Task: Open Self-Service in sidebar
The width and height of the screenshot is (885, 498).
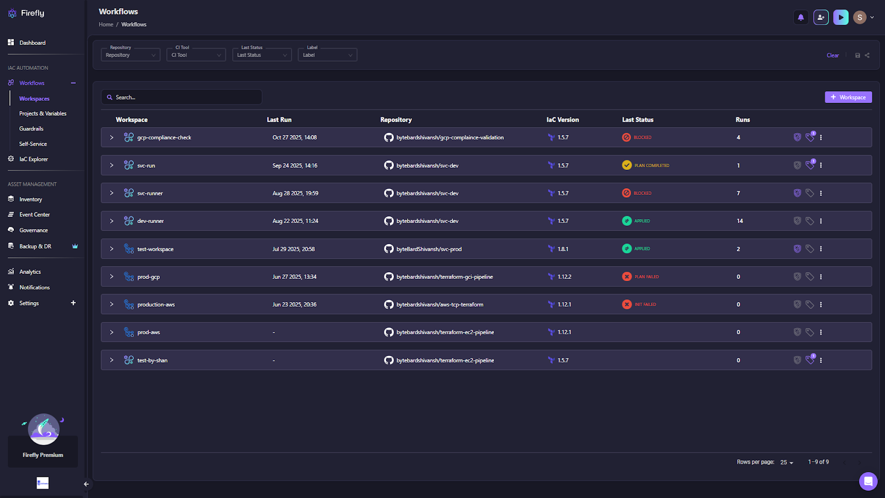Action: coord(33,144)
